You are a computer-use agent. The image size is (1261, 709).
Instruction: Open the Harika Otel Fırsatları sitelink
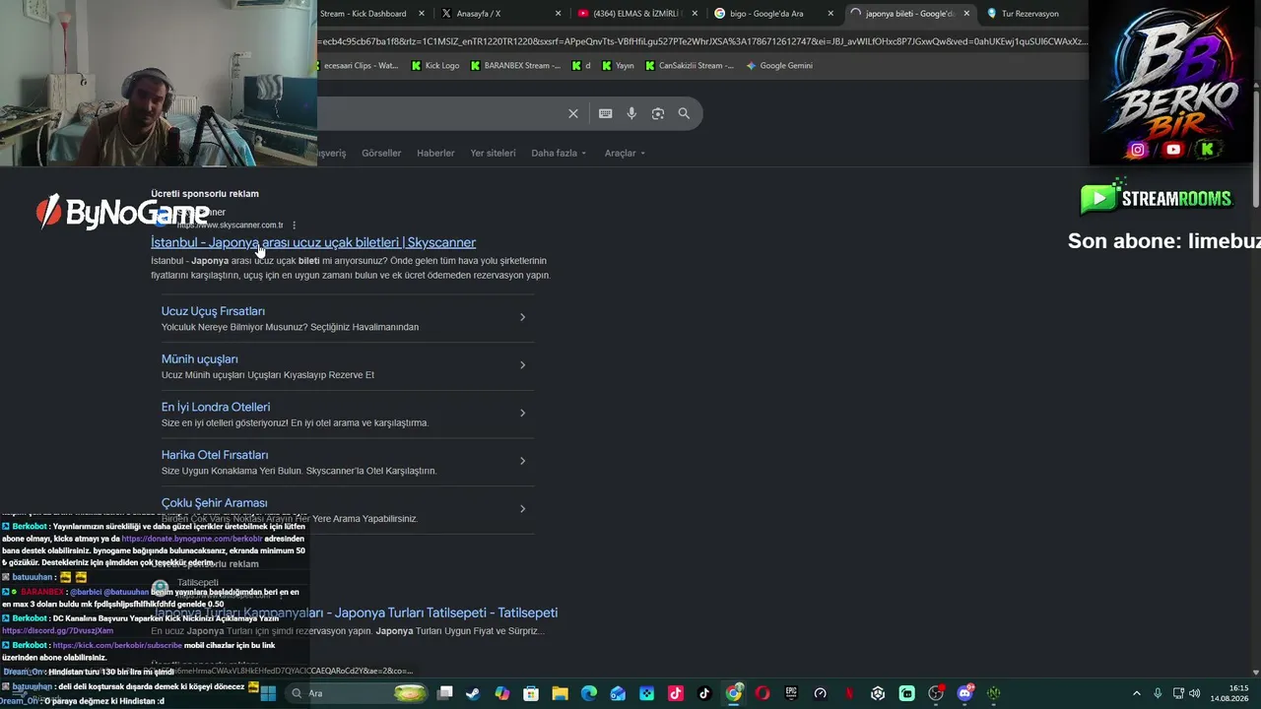[215, 455]
